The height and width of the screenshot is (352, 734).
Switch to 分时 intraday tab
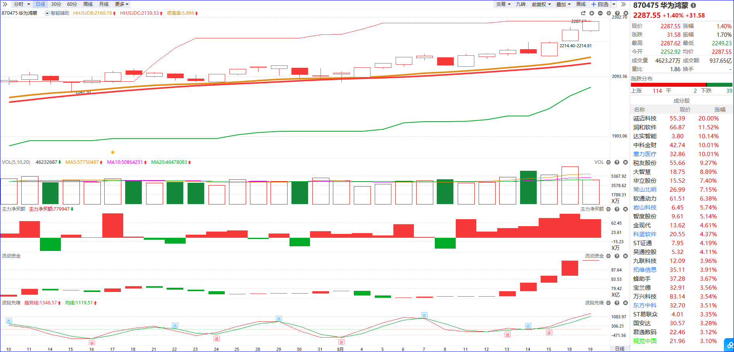click(x=19, y=4)
